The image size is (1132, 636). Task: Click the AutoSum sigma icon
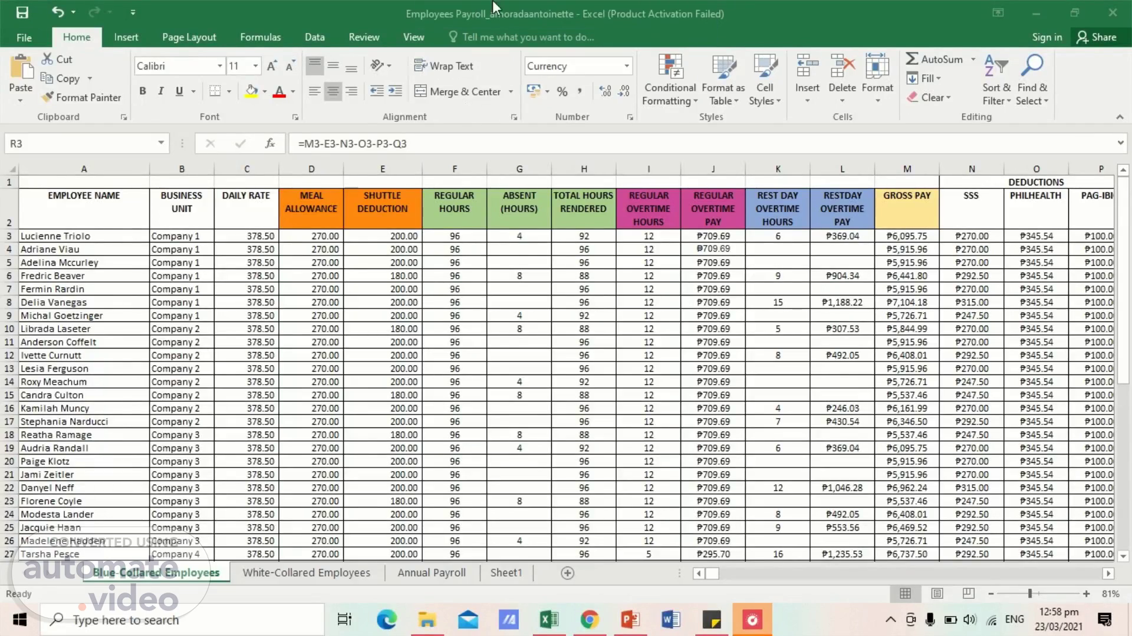(912, 59)
